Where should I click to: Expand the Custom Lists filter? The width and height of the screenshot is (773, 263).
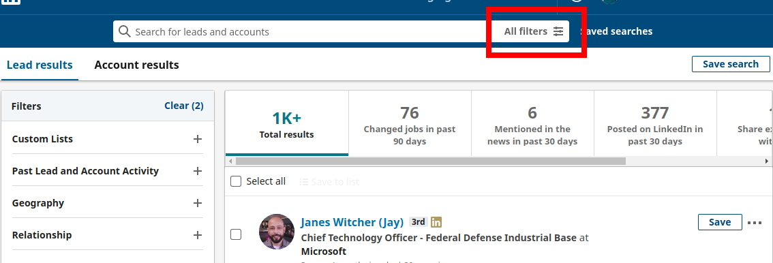click(x=108, y=139)
